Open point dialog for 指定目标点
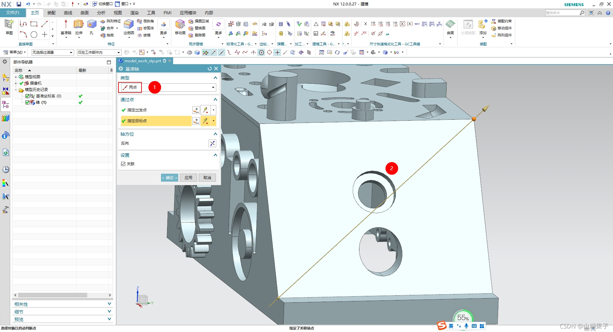The image size is (613, 332). pos(196,121)
